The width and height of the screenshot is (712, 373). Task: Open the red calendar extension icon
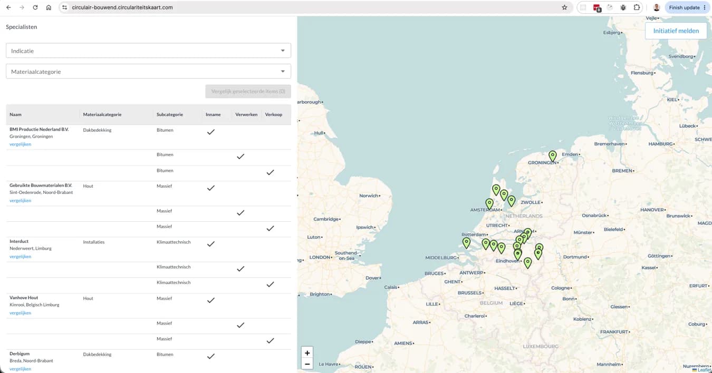click(597, 8)
